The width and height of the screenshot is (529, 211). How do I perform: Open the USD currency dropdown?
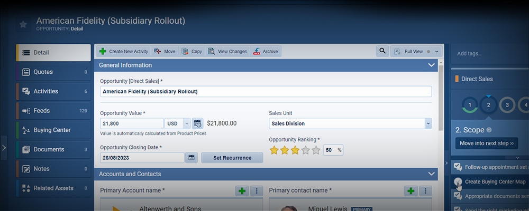(177, 123)
